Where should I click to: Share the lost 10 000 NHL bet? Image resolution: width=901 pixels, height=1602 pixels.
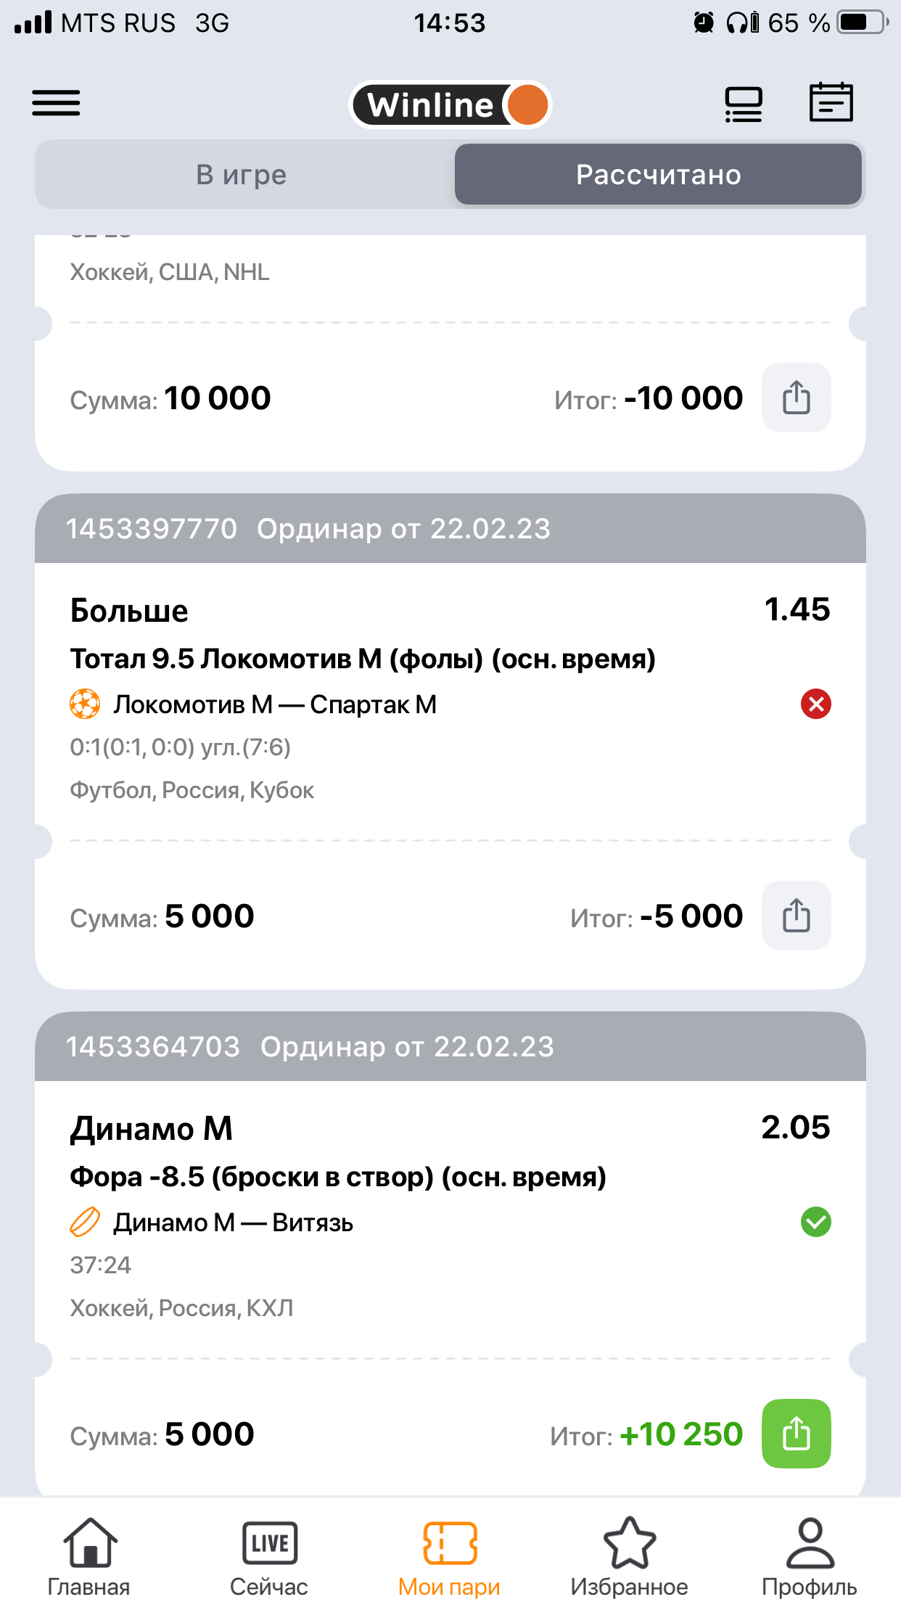click(x=796, y=398)
